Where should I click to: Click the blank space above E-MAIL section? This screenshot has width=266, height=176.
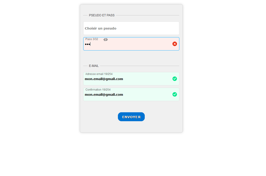131,57
